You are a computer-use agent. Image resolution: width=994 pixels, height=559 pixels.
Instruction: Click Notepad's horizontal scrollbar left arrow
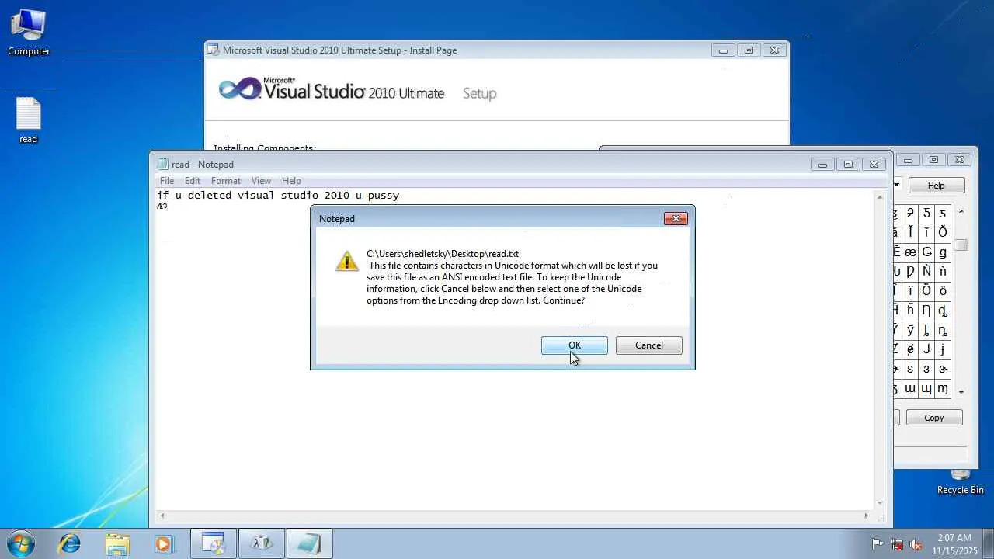tap(162, 516)
